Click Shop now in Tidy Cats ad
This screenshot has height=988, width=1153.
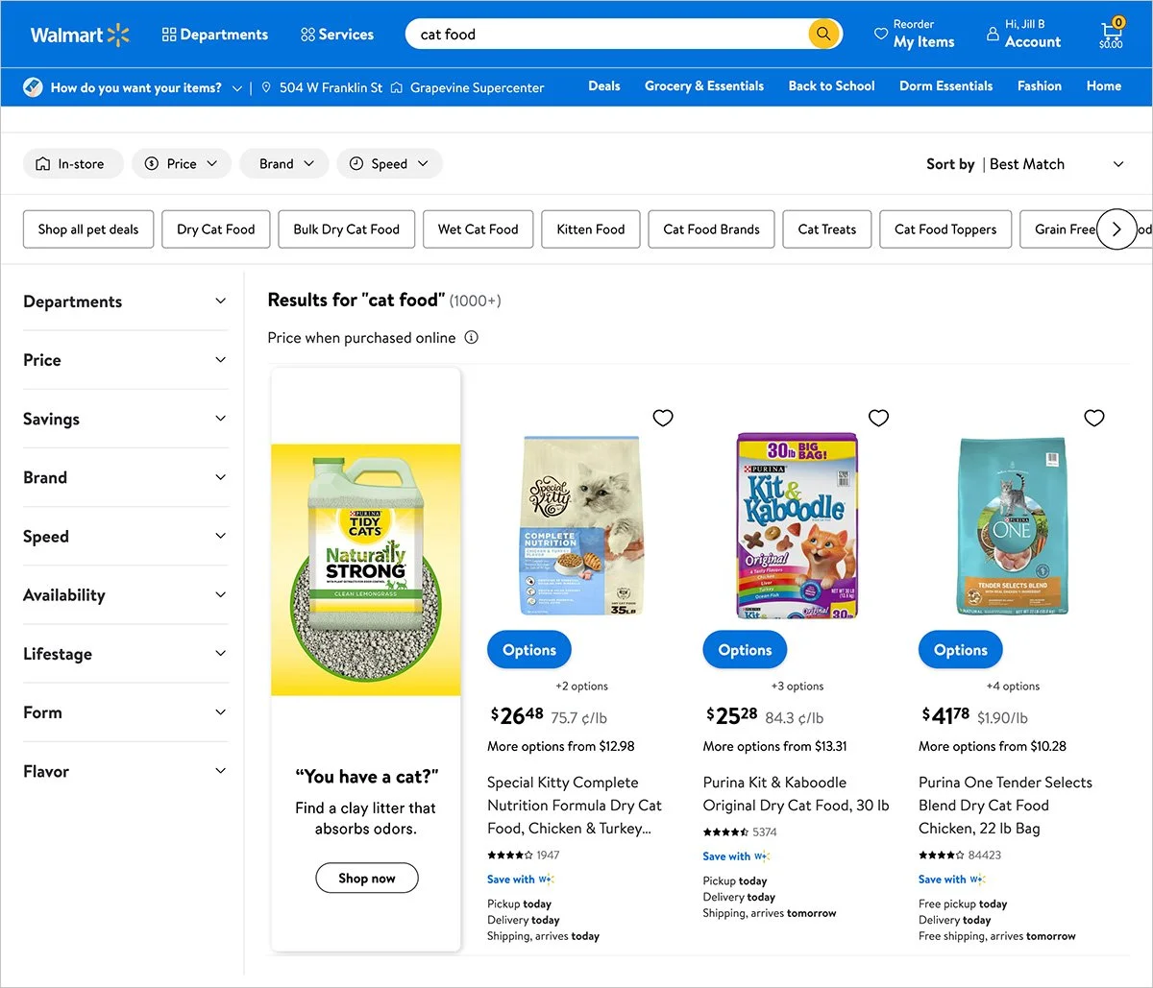(367, 878)
